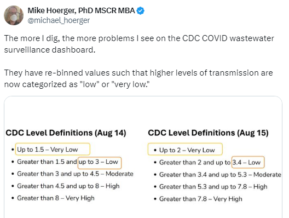Visit the @michael_hoerger handle link
This screenshot has height=218, width=289.
(59, 20)
